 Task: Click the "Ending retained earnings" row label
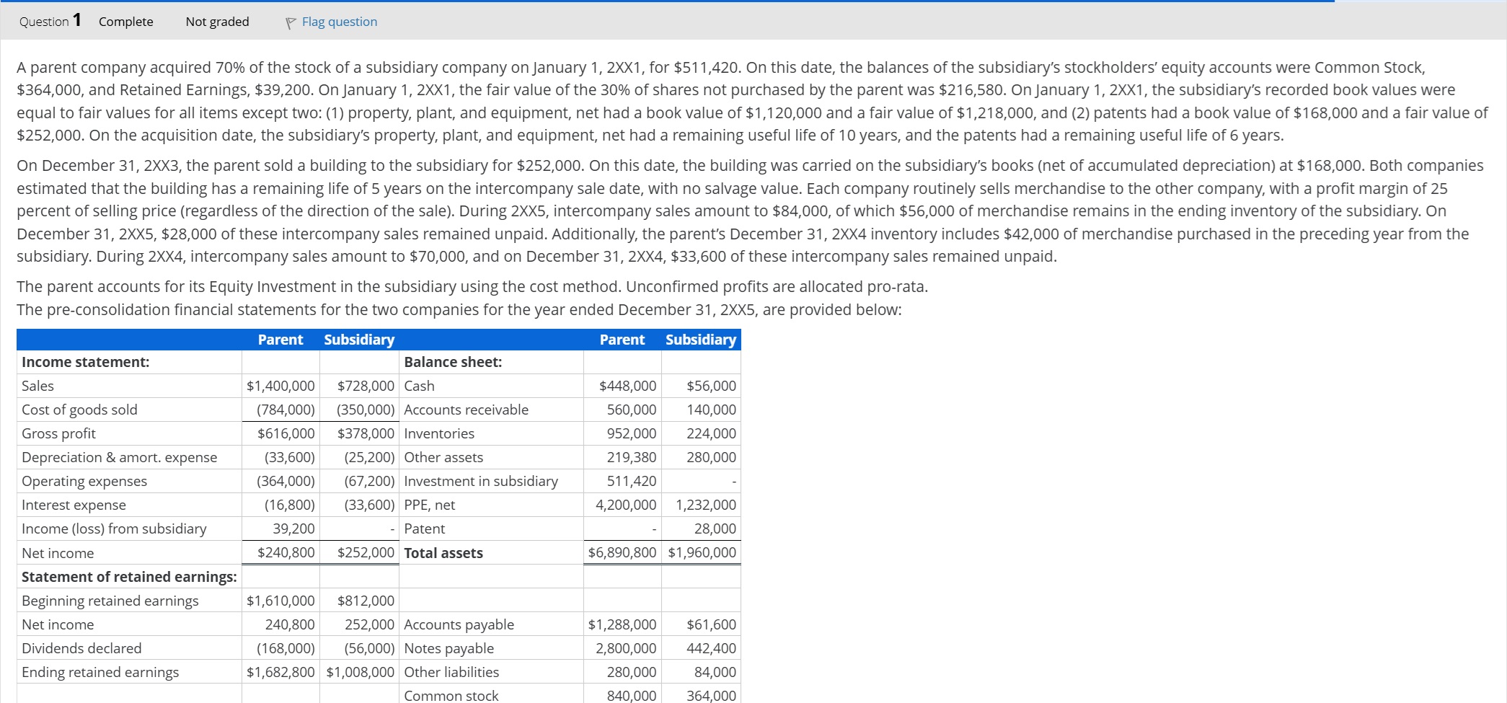click(100, 672)
